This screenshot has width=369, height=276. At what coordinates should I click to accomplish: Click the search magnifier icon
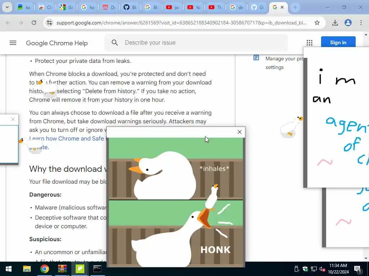click(115, 42)
